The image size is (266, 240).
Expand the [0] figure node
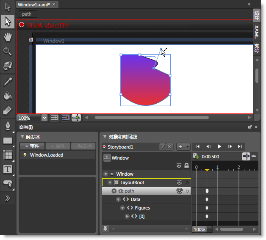point(127,216)
